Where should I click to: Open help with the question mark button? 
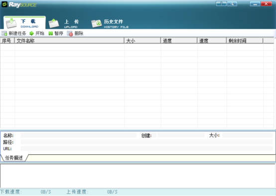point(221,3)
